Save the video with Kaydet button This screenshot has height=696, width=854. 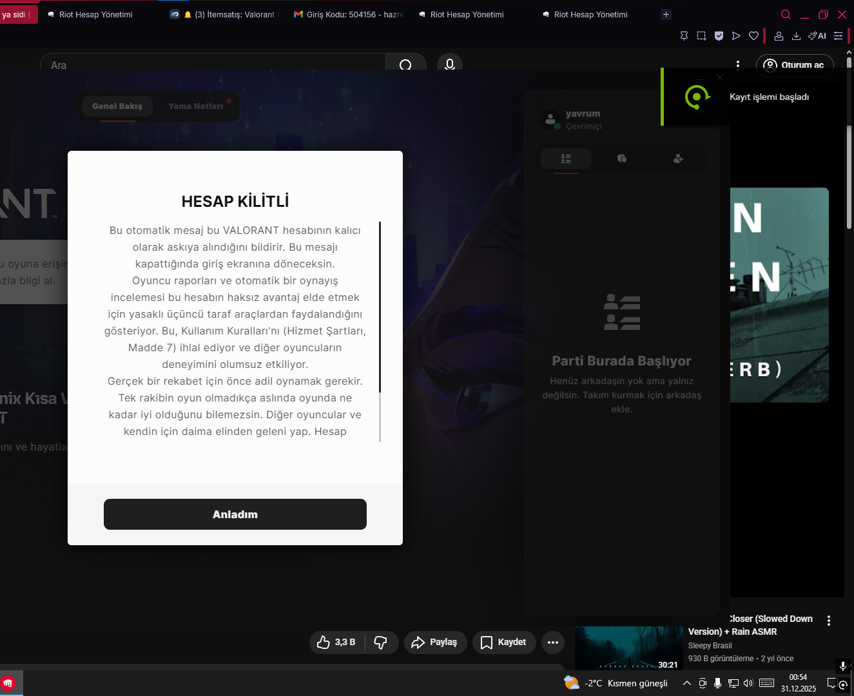[504, 643]
